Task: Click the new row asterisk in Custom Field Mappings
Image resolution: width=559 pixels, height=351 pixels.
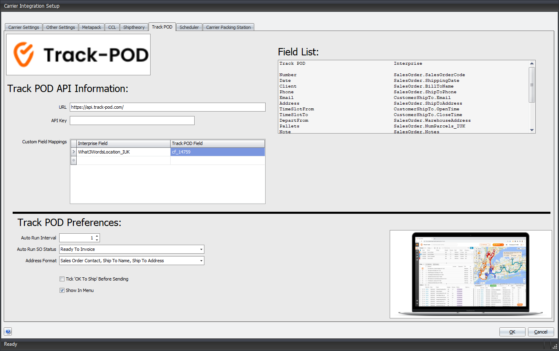Action: point(73,160)
